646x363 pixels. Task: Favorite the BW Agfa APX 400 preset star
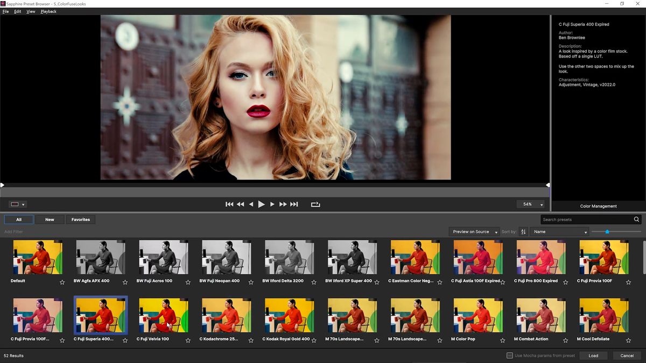click(x=125, y=282)
